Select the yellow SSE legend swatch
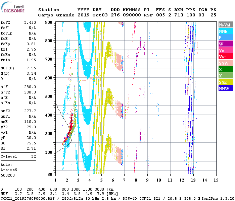235x201 pixels. click(225, 82)
